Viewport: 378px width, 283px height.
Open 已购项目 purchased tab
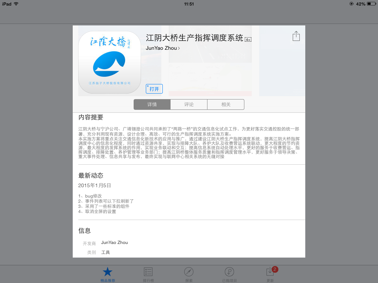pyautogui.click(x=230, y=275)
